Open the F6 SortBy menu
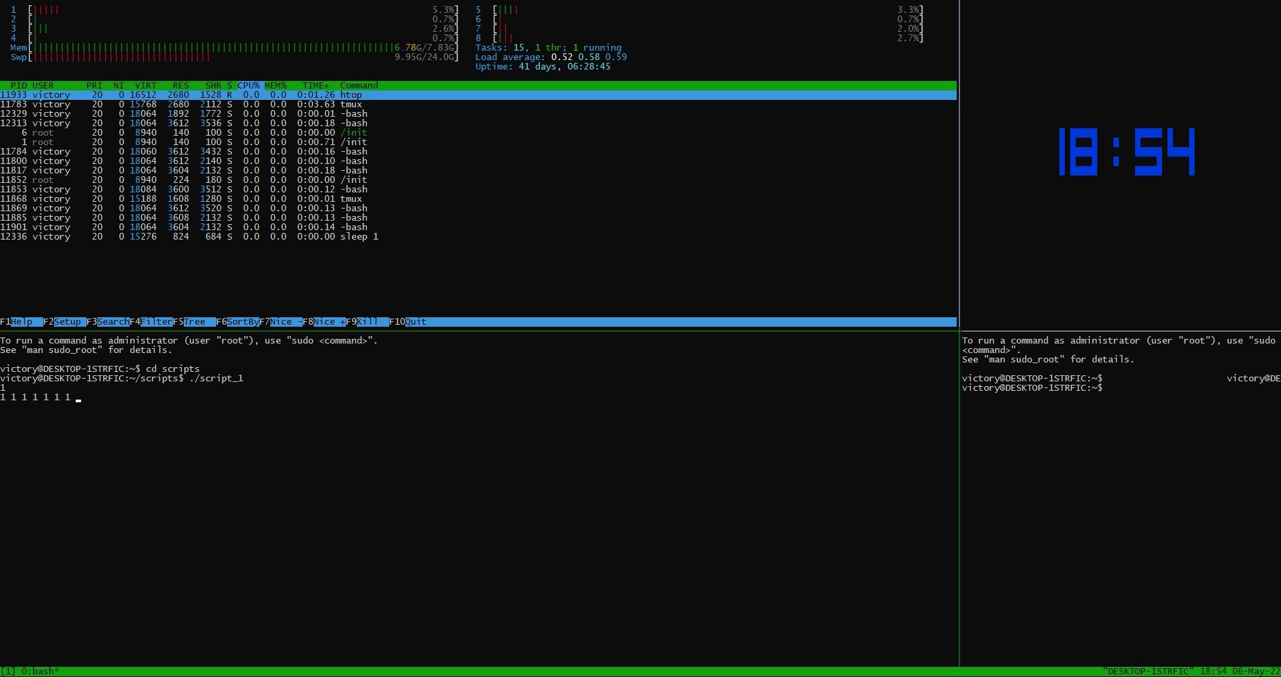The height and width of the screenshot is (677, 1281). (x=243, y=322)
